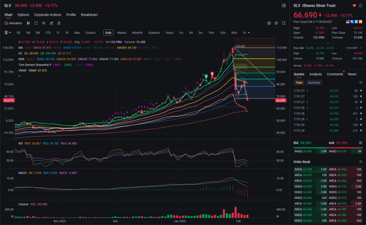Open the chart layout dropdown
366x225 pixels.
[8, 33]
